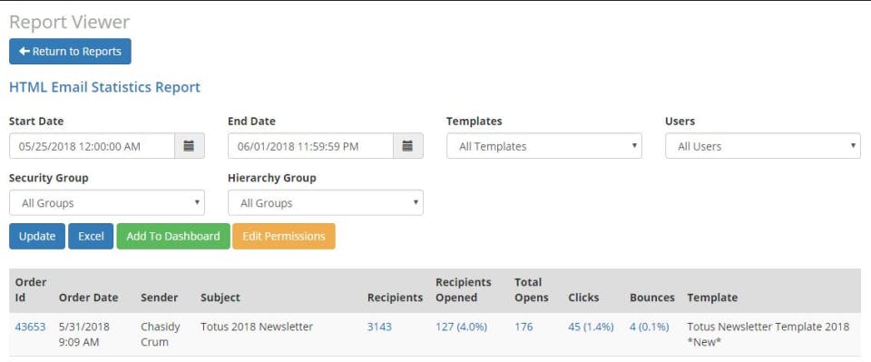Image resolution: width=871 pixels, height=362 pixels.
Task: Click the Start Date input field
Action: (x=93, y=146)
